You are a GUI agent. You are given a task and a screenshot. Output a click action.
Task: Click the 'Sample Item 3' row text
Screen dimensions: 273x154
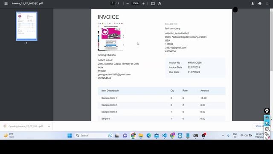[109, 112]
